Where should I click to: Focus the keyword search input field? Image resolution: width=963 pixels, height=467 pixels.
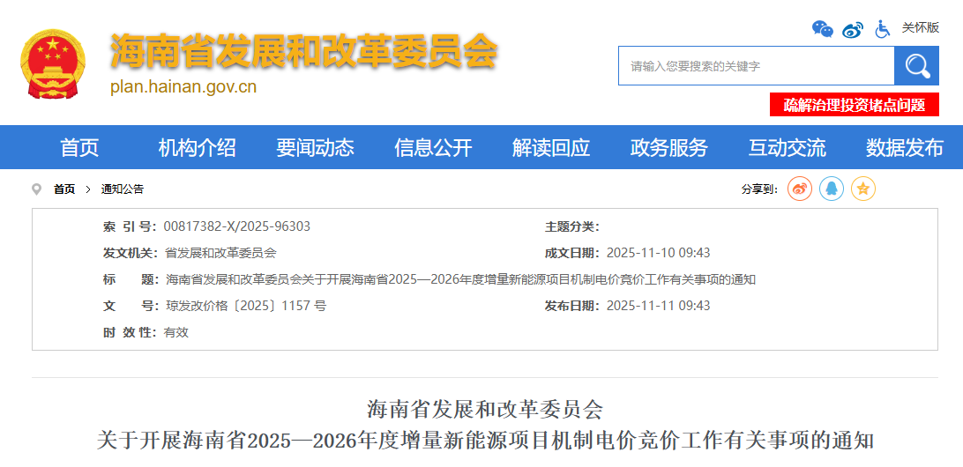(x=756, y=66)
